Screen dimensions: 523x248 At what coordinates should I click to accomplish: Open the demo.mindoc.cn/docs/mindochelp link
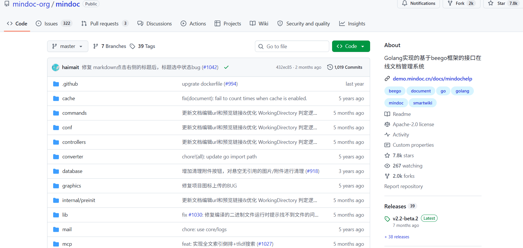432,79
